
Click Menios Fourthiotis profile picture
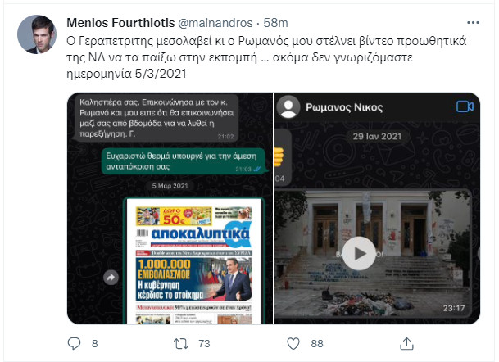coord(37,34)
